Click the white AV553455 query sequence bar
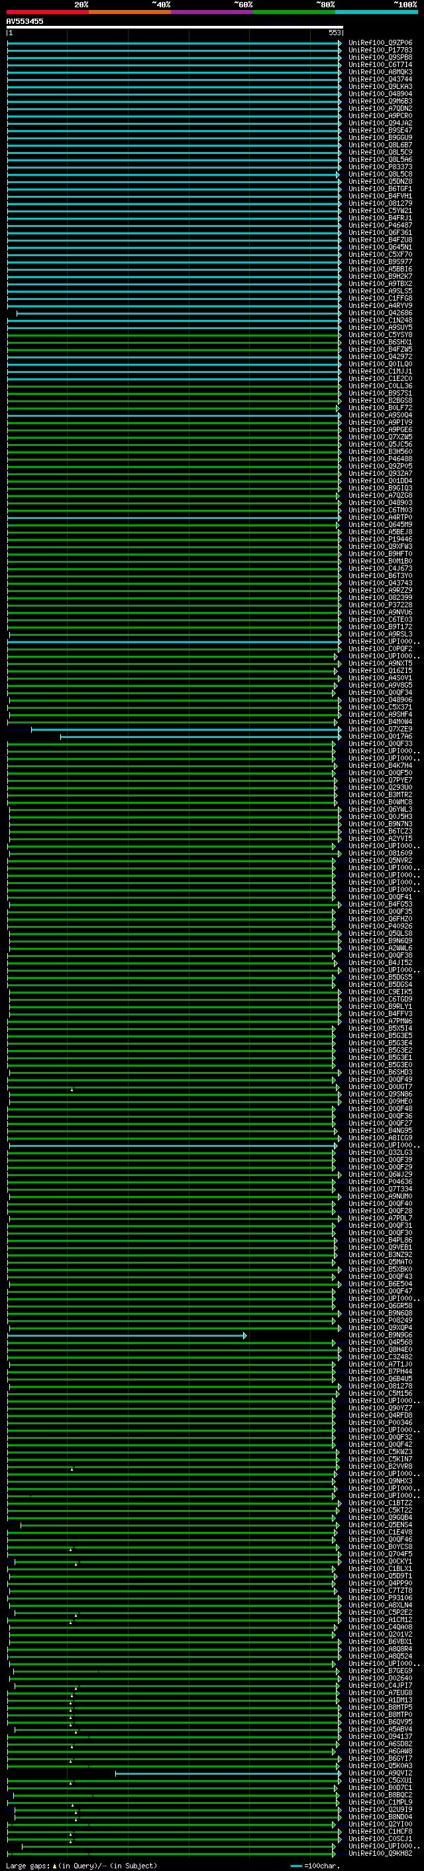 click(x=175, y=27)
